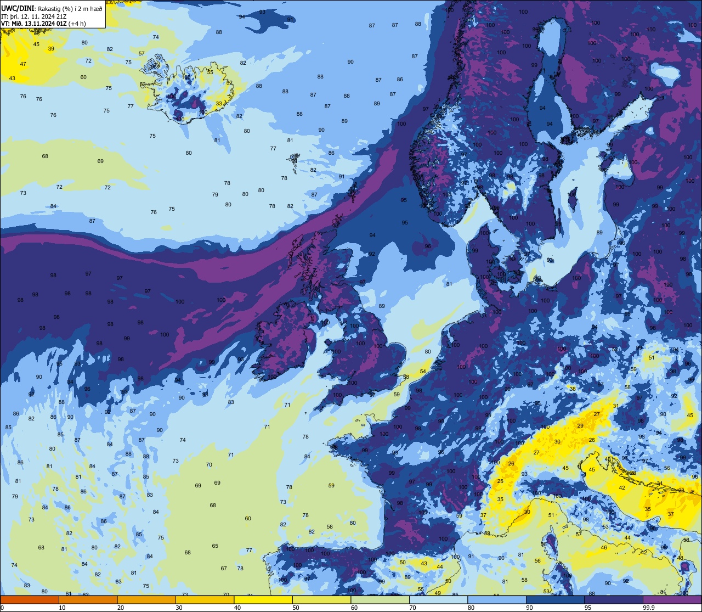The width and height of the screenshot is (702, 612).
Task: Select the 10–20 orange legend swatch
Action: [88, 599]
